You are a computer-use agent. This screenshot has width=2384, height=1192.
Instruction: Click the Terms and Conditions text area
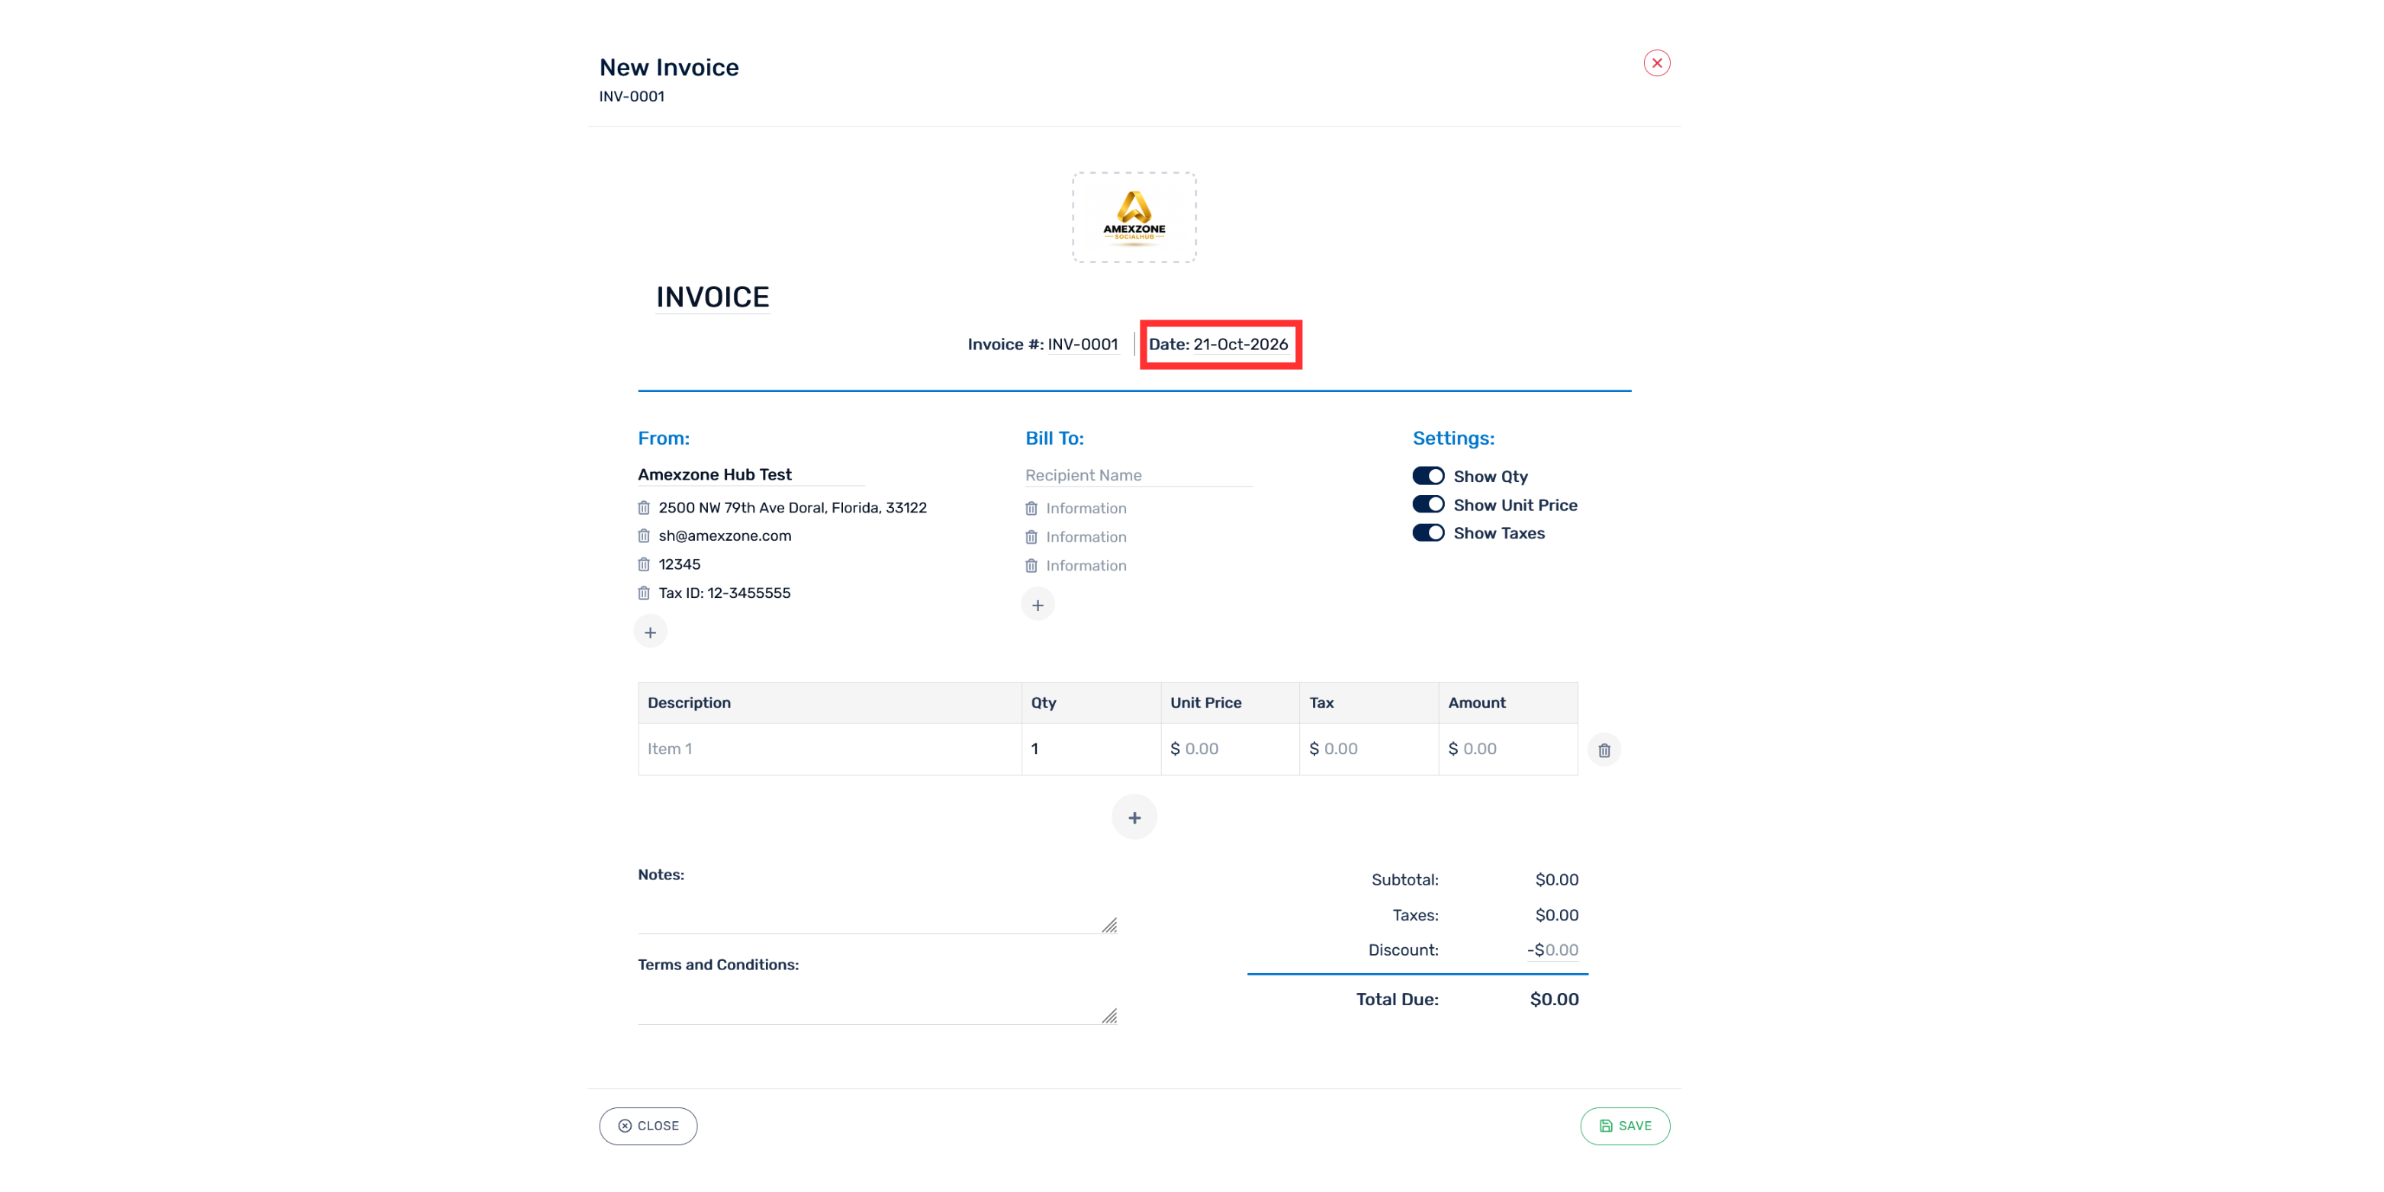(877, 1002)
